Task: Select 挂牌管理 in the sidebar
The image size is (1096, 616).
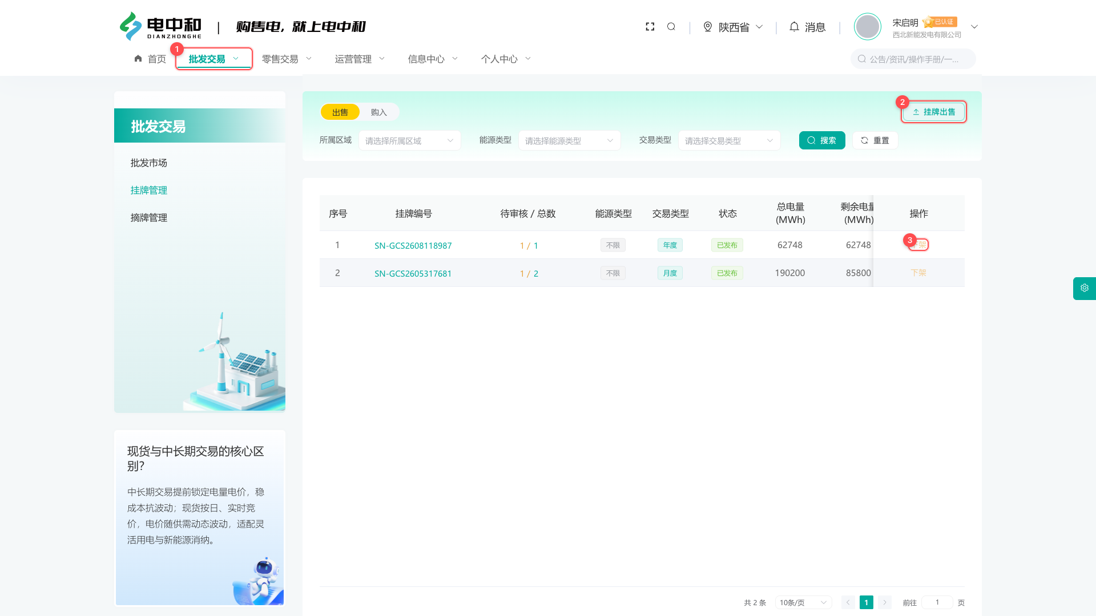Action: [x=149, y=191]
